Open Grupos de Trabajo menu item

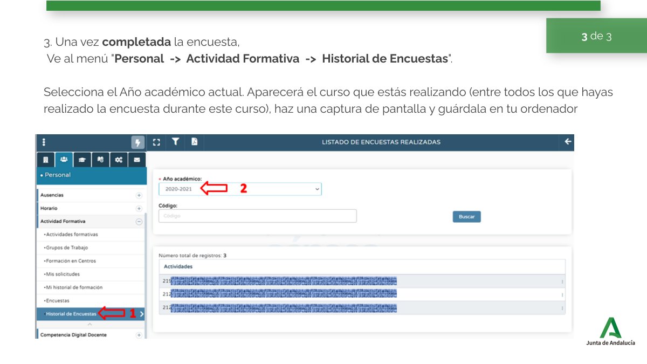coord(91,248)
